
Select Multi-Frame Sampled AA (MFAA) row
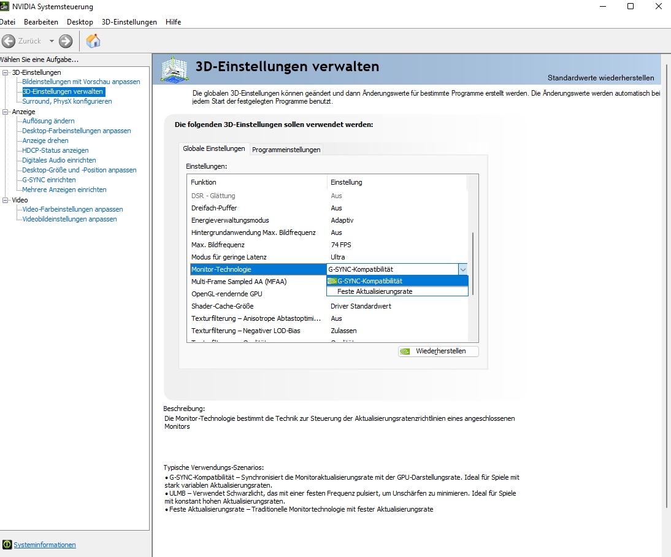tap(258, 282)
